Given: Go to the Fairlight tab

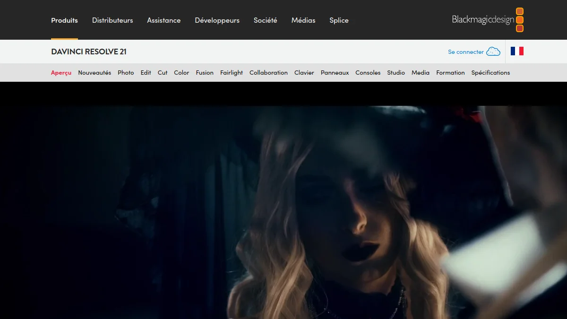Looking at the screenshot, I should pyautogui.click(x=232, y=73).
